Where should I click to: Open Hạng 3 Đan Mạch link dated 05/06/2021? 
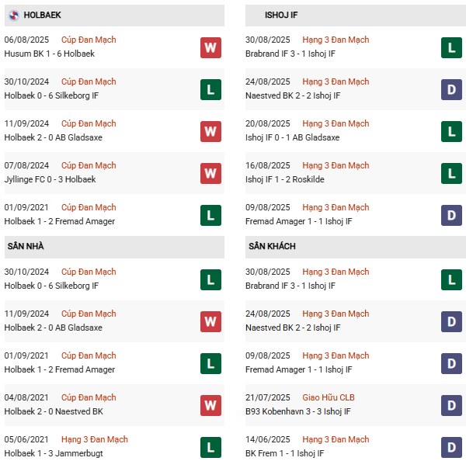(x=93, y=439)
